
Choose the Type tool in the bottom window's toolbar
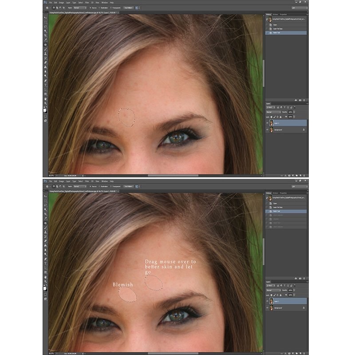[x=46, y=264]
